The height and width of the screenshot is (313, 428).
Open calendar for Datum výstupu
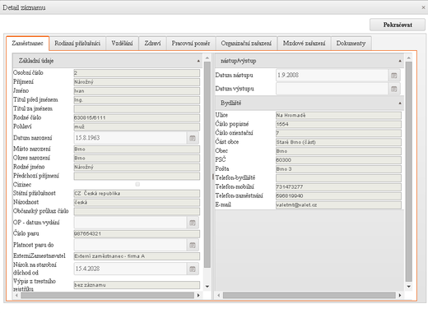pyautogui.click(x=394, y=89)
